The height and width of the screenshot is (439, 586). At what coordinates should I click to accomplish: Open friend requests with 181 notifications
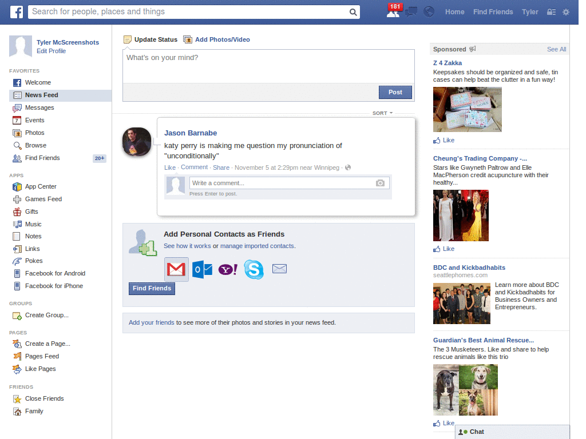click(393, 11)
